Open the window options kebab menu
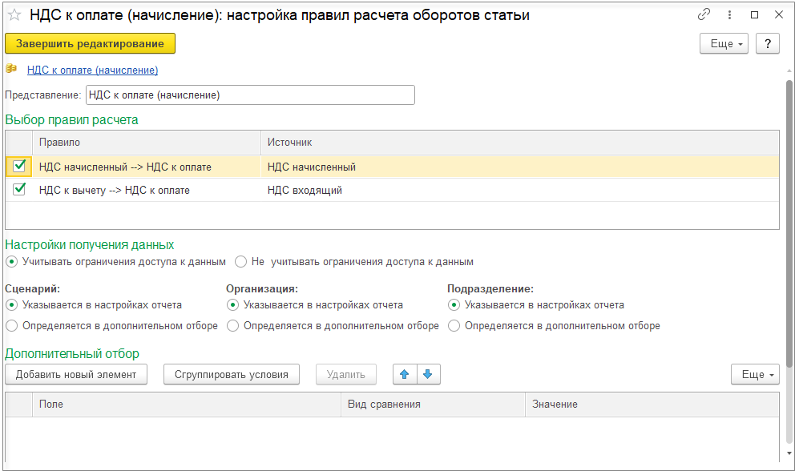This screenshot has width=795, height=471. [x=729, y=14]
